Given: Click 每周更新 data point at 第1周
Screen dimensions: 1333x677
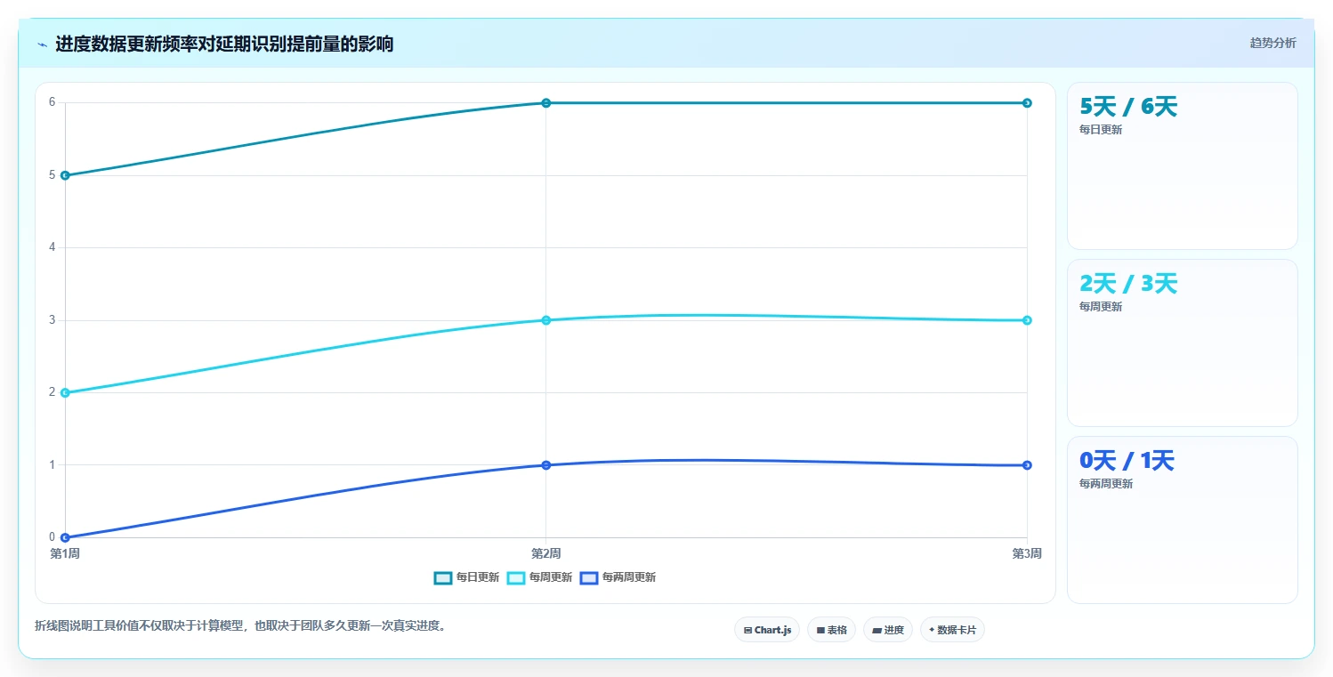Looking at the screenshot, I should [x=65, y=392].
